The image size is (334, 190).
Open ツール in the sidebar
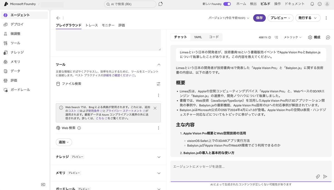24,43
